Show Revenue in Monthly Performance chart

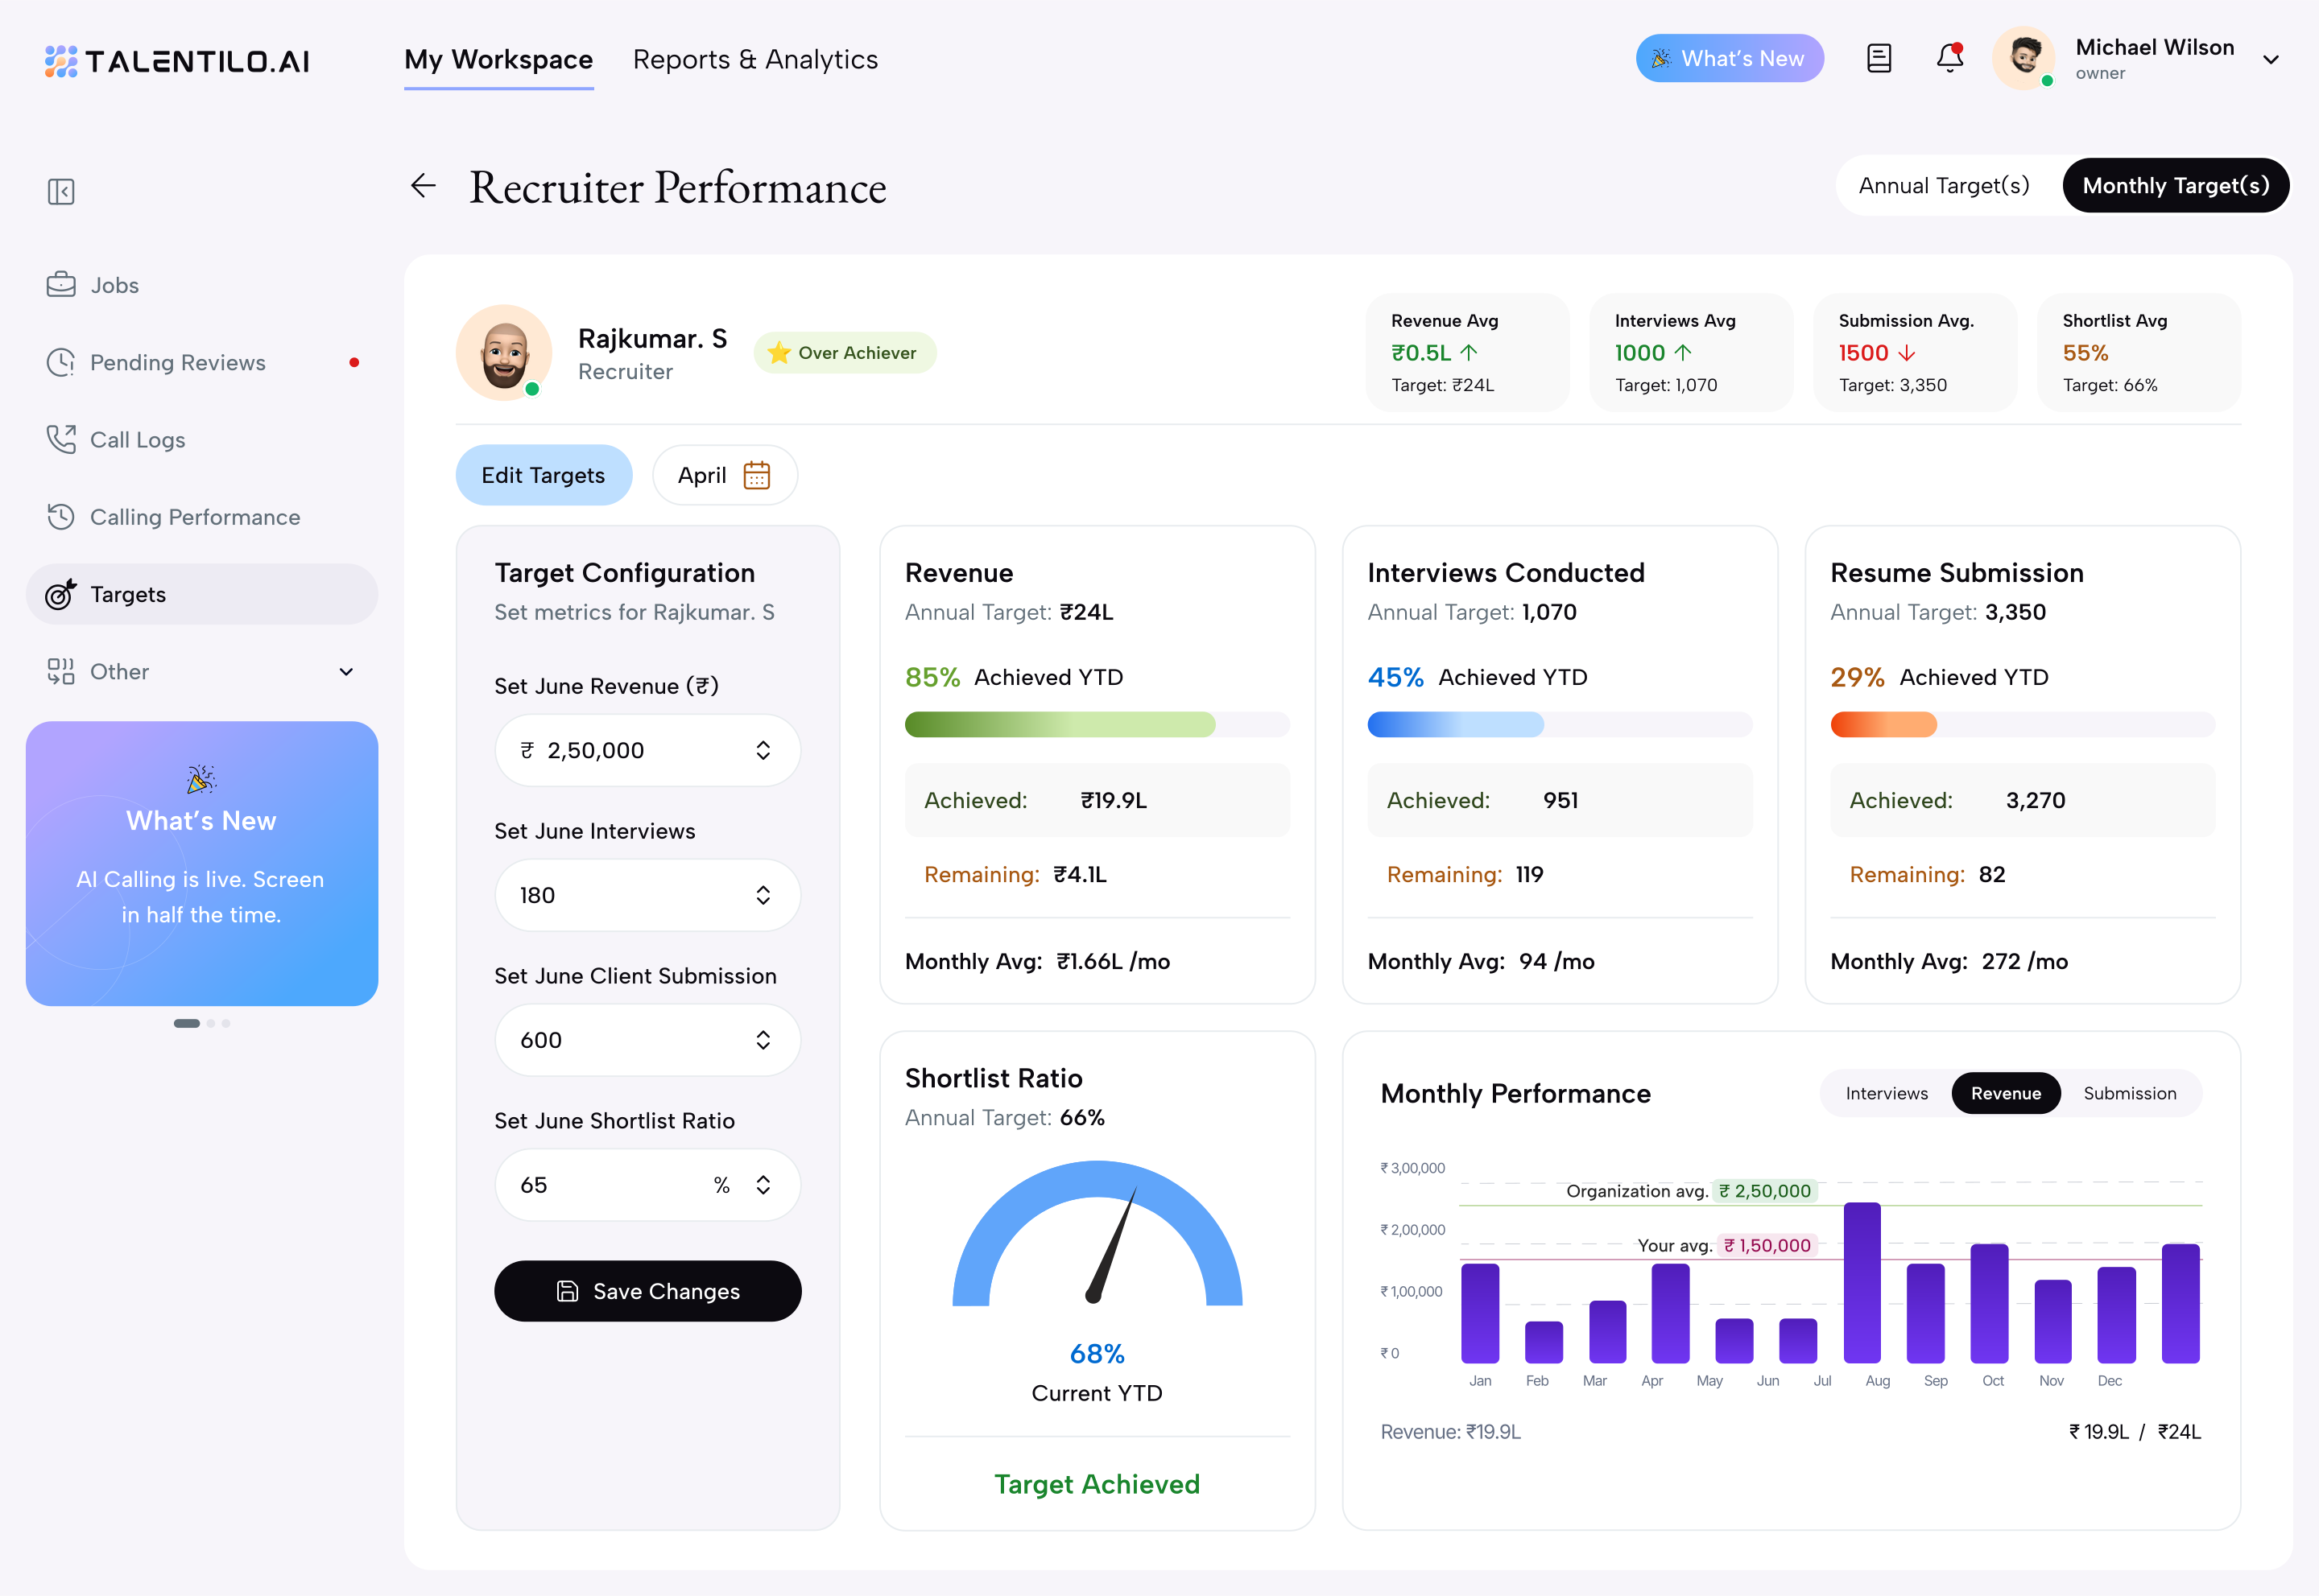point(2006,1093)
